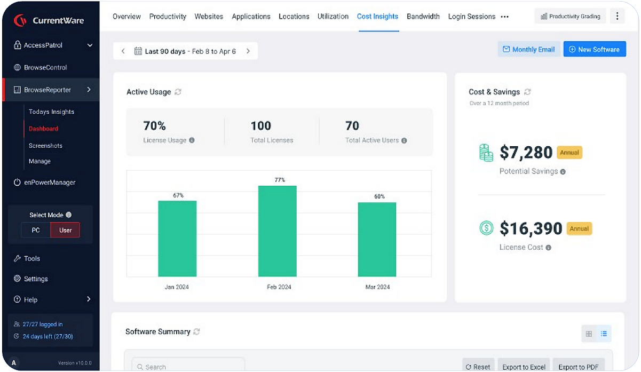This screenshot has width=641, height=372.
Task: Refresh the Cost & Savings panel
Action: (527, 92)
